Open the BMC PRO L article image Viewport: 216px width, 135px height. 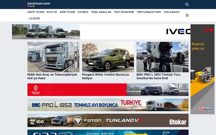[162, 57]
